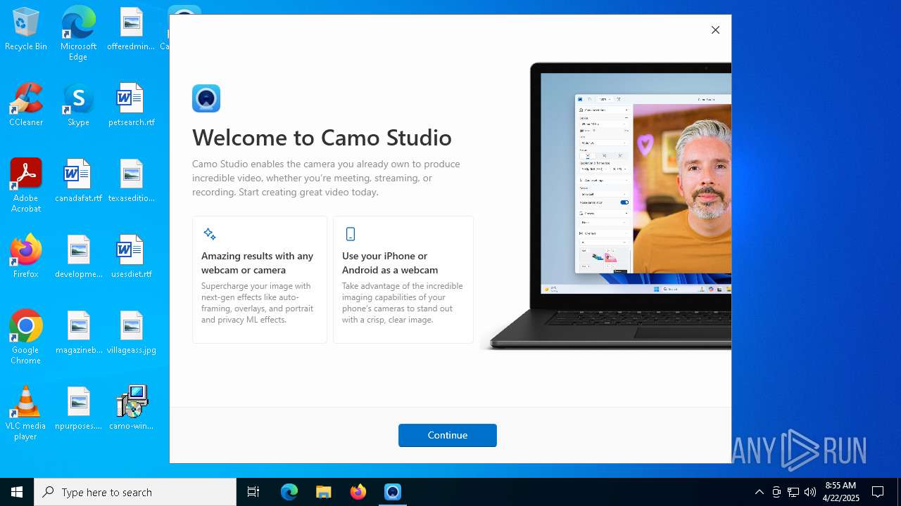The image size is (901, 506).
Task: Select the texaseditio image file on desktop
Action: point(132,181)
